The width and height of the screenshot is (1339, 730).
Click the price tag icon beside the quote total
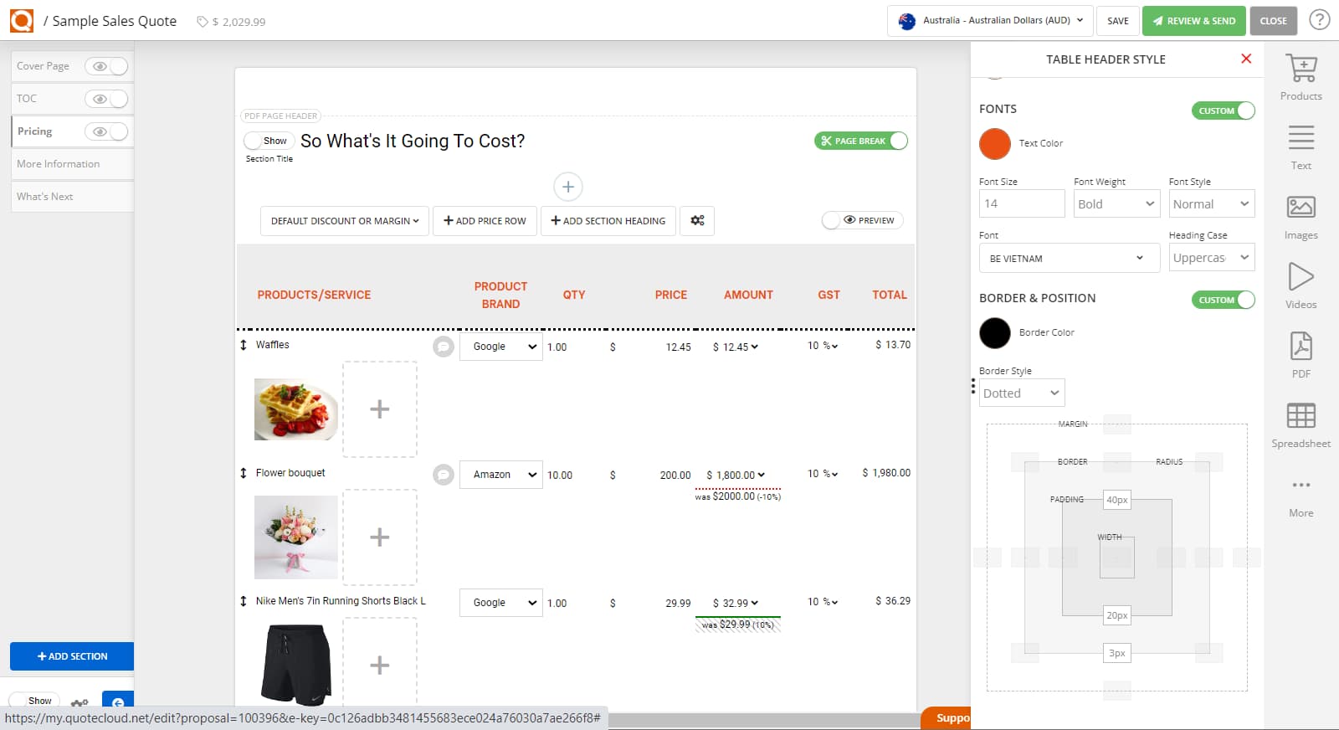202,22
